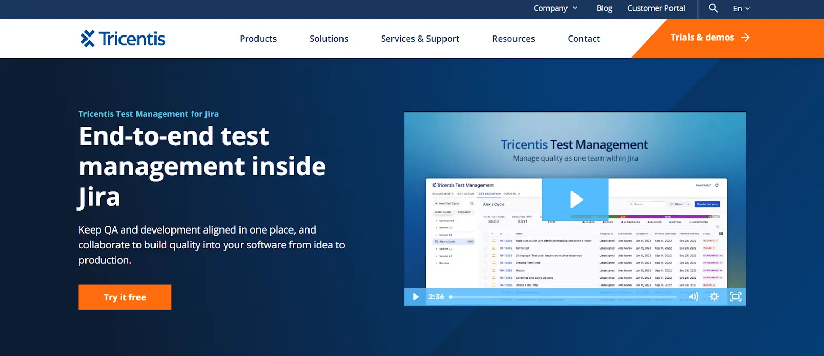
Task: Click the End-to-end test management heading
Action: (202, 167)
